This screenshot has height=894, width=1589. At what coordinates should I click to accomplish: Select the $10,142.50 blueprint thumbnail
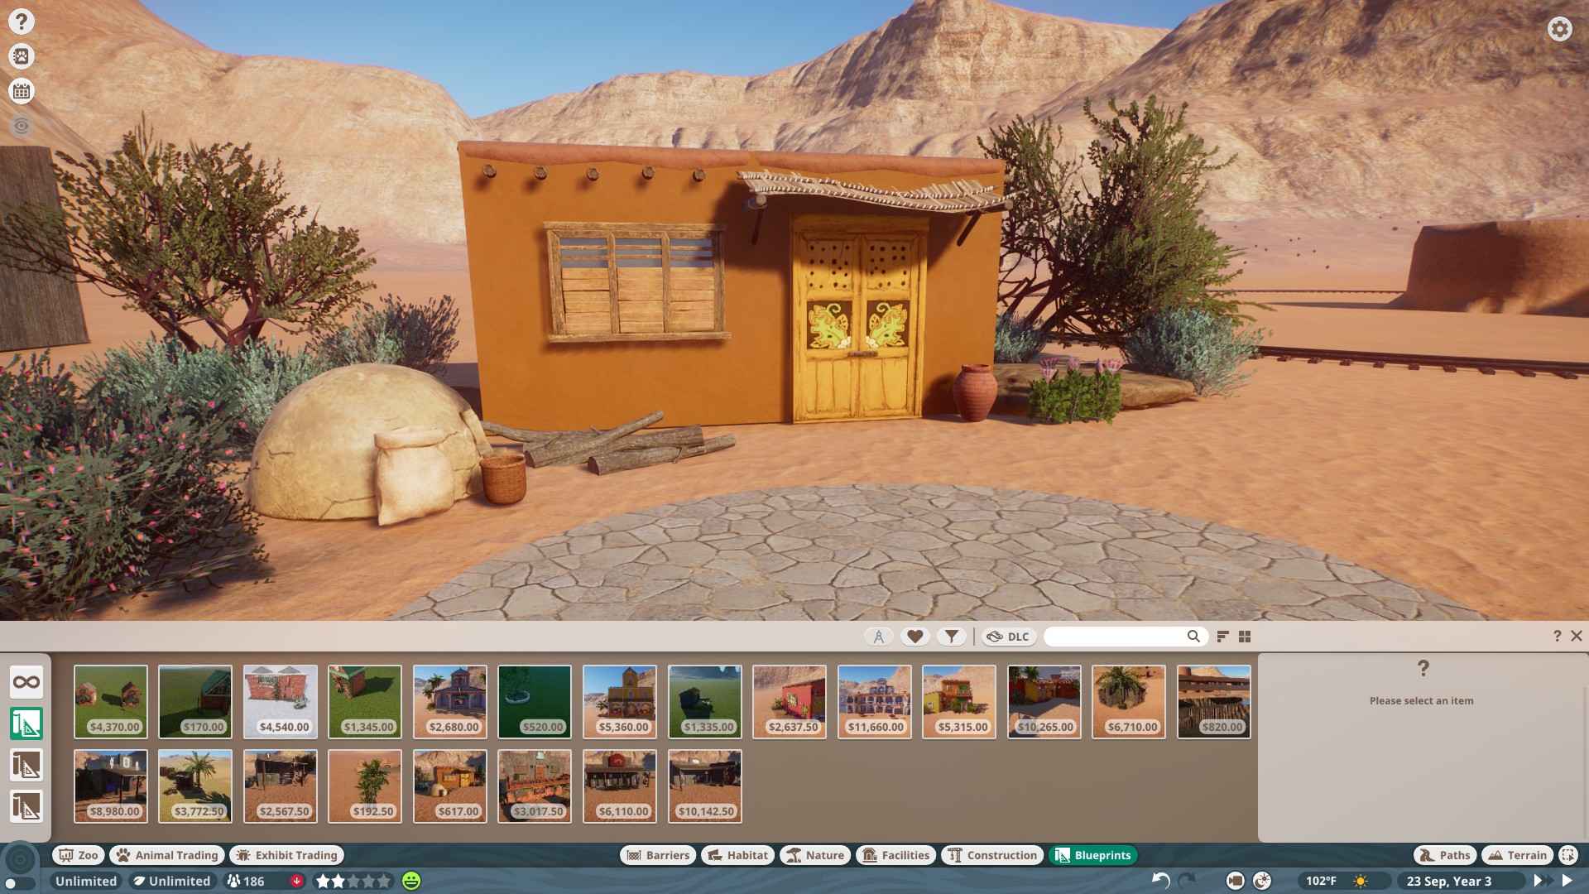click(x=705, y=786)
